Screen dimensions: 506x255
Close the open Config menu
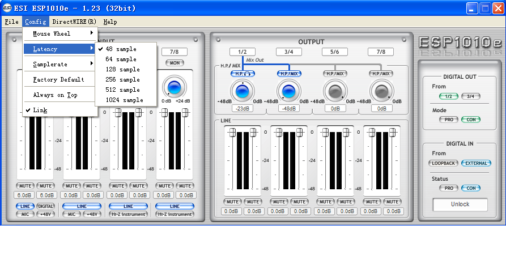point(36,22)
